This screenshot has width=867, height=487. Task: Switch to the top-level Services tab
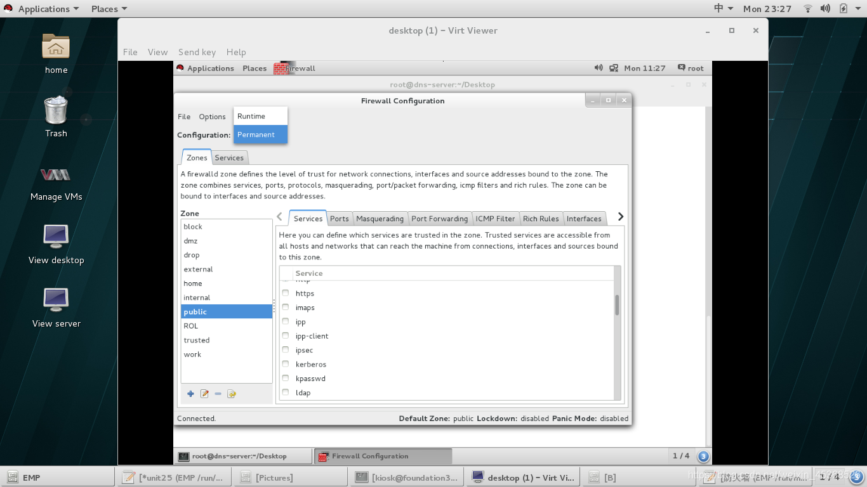pyautogui.click(x=229, y=158)
